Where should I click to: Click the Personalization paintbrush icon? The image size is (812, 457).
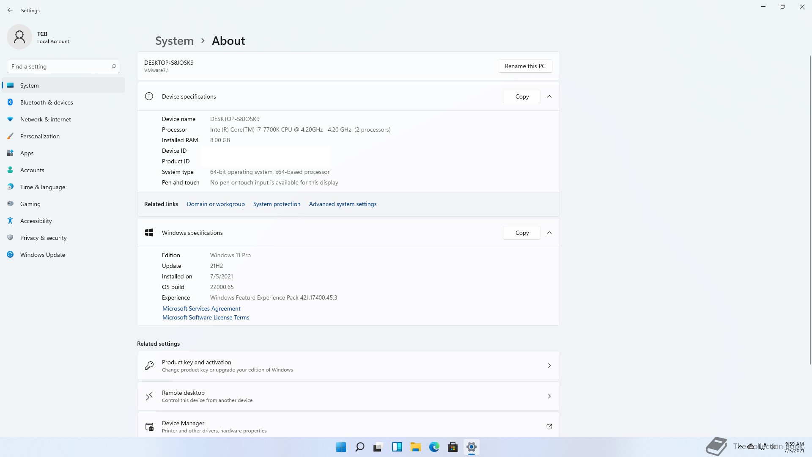[x=11, y=136]
